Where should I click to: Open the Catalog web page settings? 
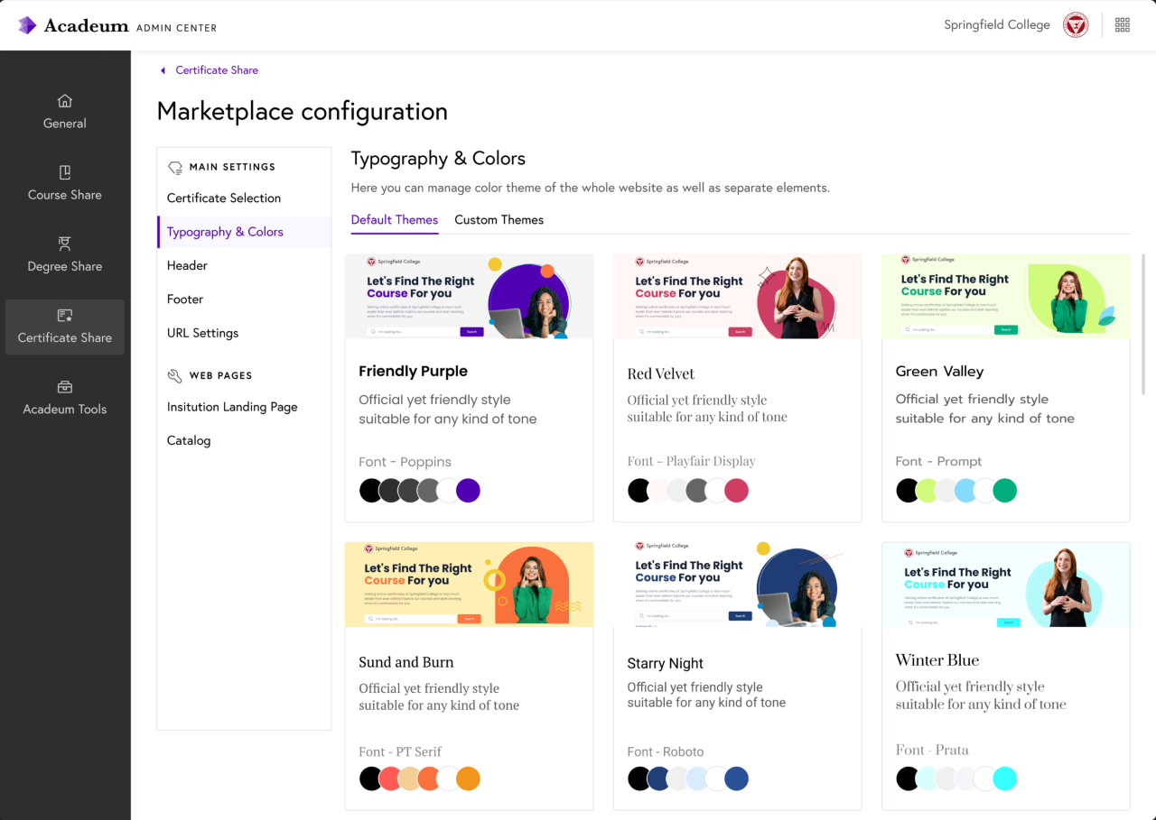(x=189, y=440)
